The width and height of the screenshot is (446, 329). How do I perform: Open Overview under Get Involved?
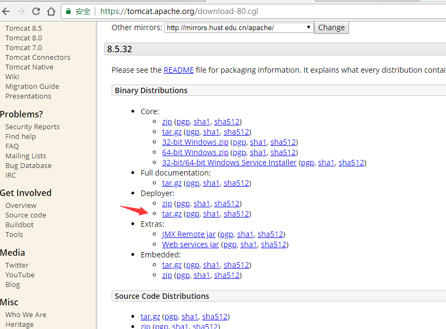(21, 205)
